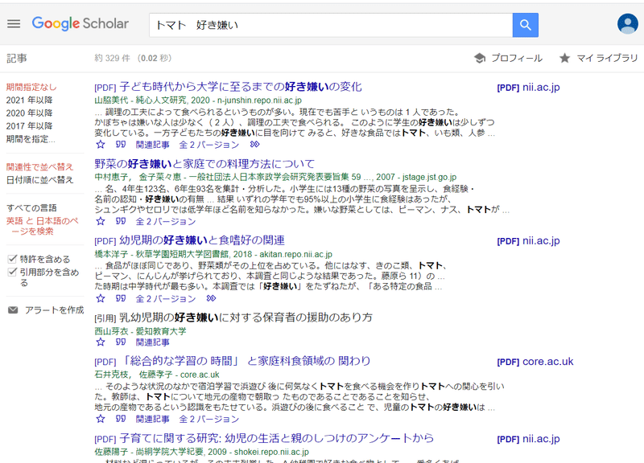Viewport: 644px width, 463px height.
Task: Click the blue search magnifier button
Action: coord(526,25)
